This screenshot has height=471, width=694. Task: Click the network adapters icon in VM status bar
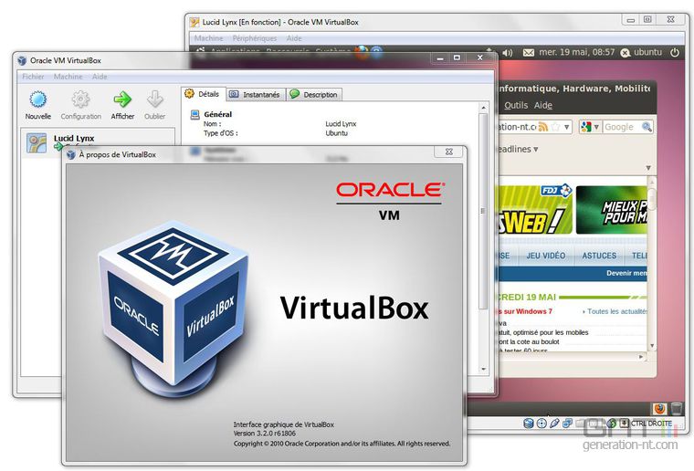coord(567,424)
